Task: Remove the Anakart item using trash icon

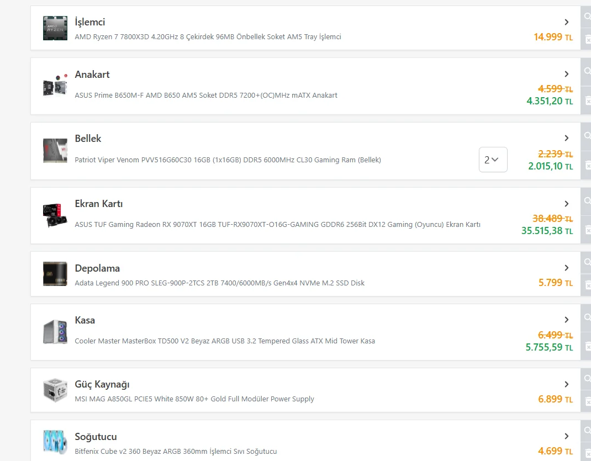Action: (x=587, y=100)
